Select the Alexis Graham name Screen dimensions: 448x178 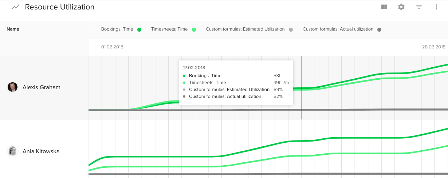pyautogui.click(x=42, y=87)
